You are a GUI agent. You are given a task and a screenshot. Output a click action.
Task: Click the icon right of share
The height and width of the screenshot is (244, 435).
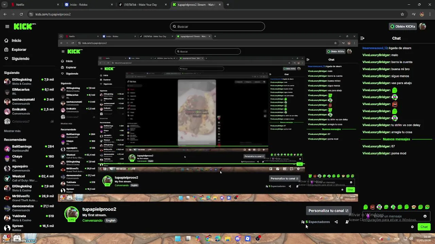click(x=347, y=222)
